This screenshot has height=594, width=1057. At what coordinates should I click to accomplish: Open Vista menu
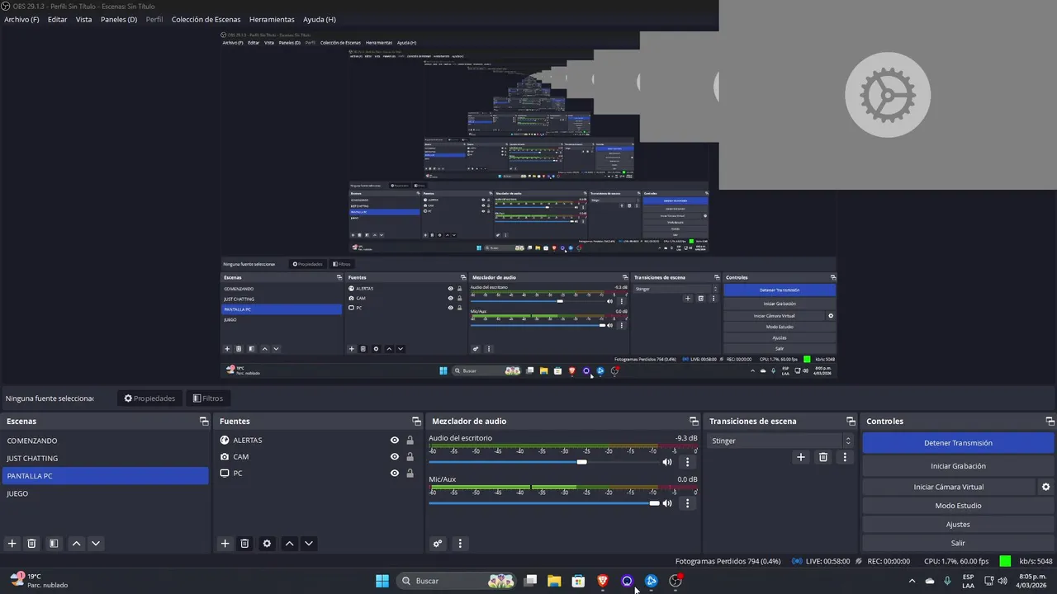click(x=84, y=19)
